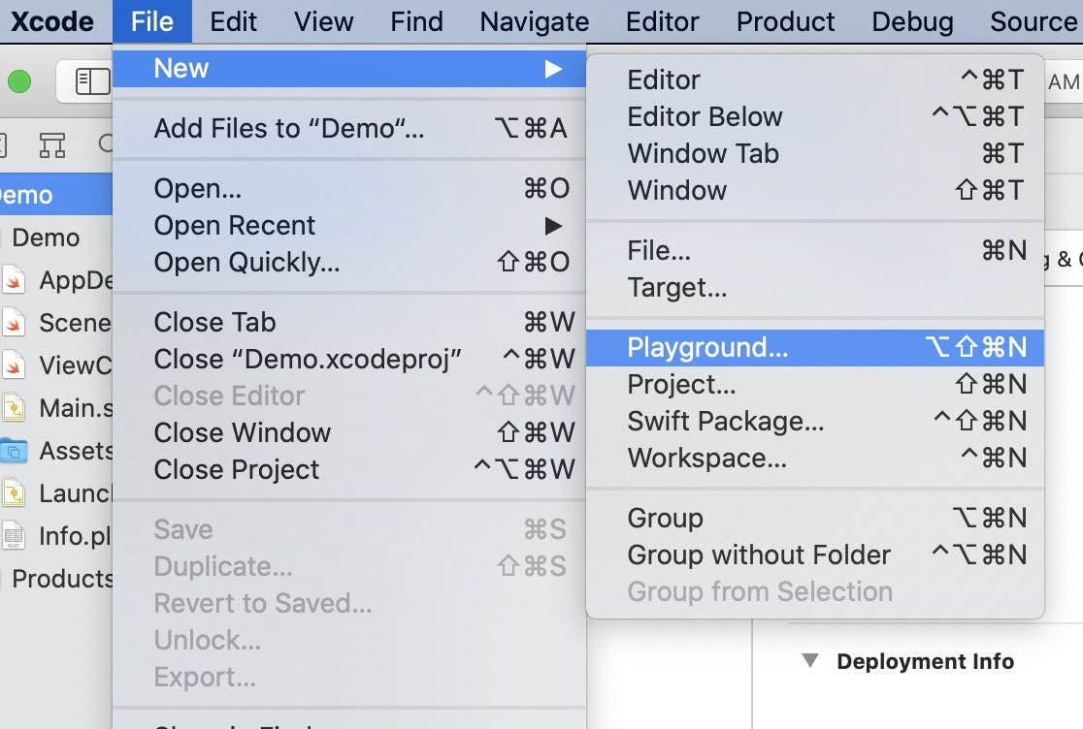Select the Products group in the navigator
This screenshot has width=1083, height=729.
tap(58, 578)
